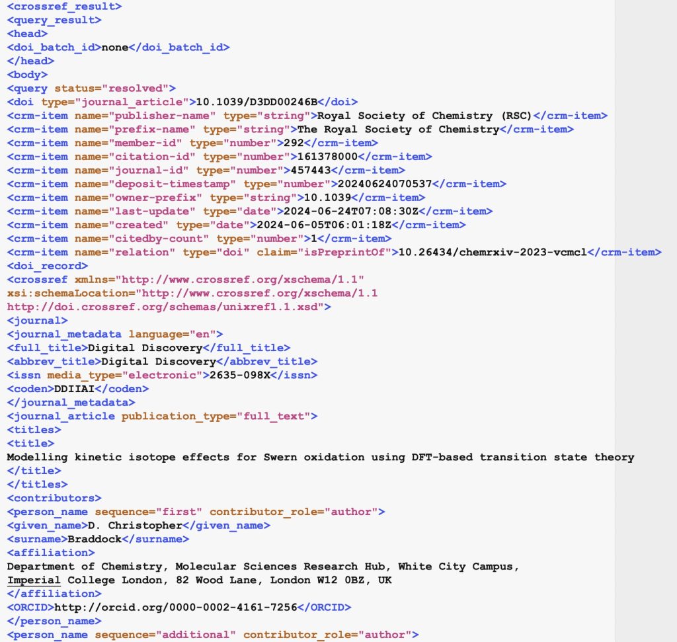
Task: Click the ORCID URL for Braddock
Action: tap(176, 607)
